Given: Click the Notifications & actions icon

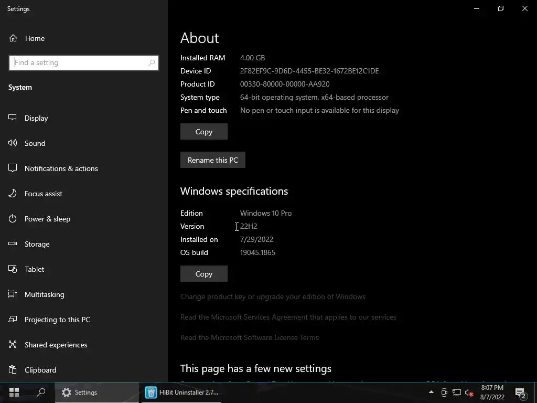Looking at the screenshot, I should 13,168.
